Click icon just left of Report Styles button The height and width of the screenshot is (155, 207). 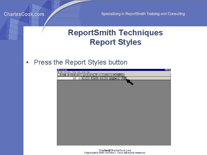(x=122, y=78)
